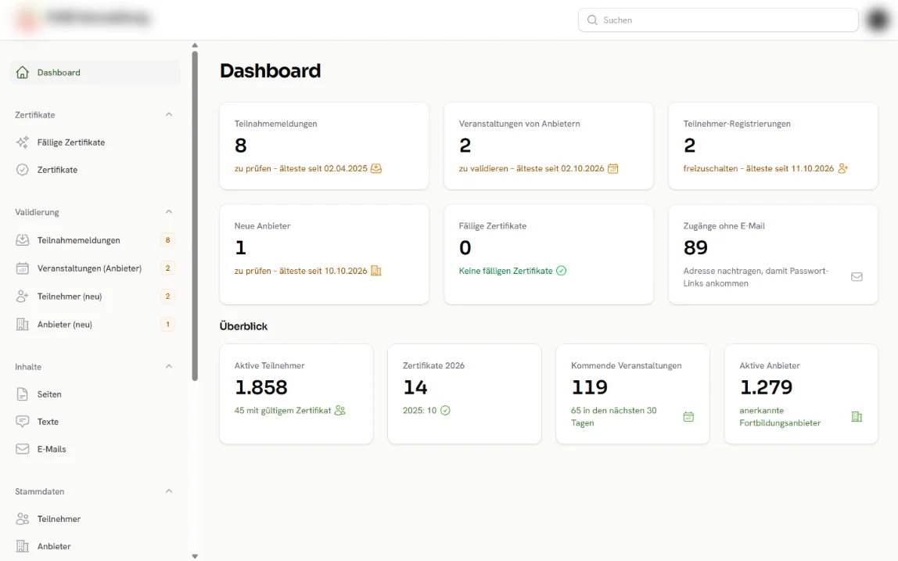Click check icon in Zertifikate 2026 card

(x=445, y=410)
